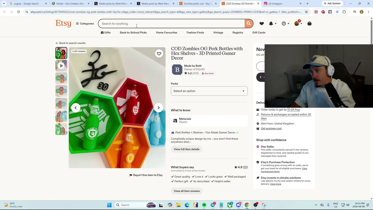Click the Windows Start button
This screenshot has width=373, height=210.
pyautogui.click(x=109, y=205)
